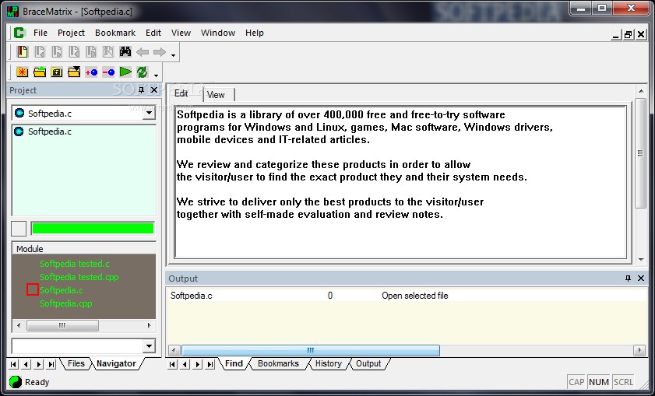Open Find with the binoculars icon
655x396 pixels.
click(125, 52)
